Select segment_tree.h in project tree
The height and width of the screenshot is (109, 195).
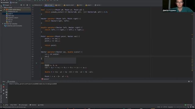tap(13, 18)
